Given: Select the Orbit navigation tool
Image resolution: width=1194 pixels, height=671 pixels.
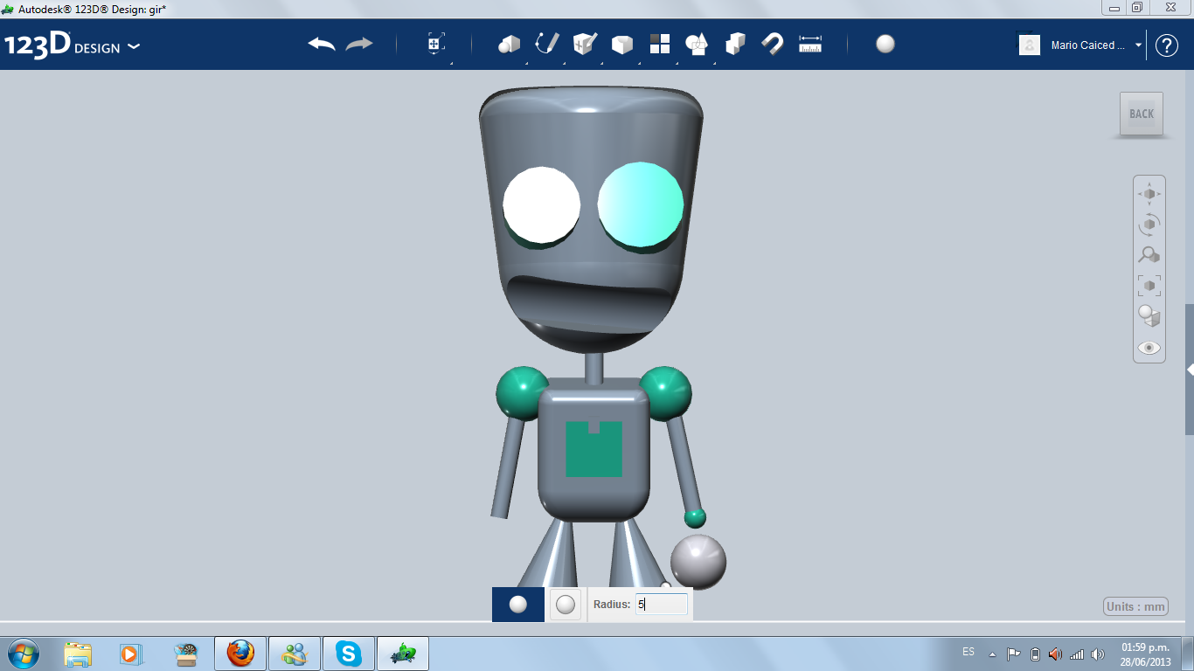Looking at the screenshot, I should 1149,225.
